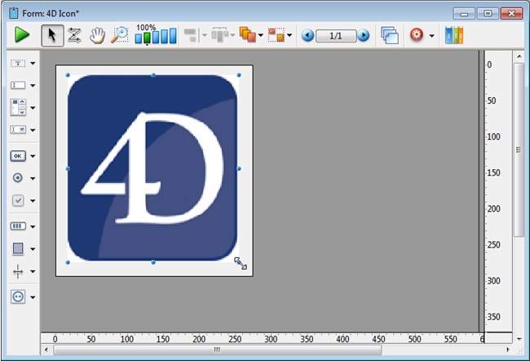This screenshot has height=361, width=530.
Task: Go to the next form page
Action: coord(364,36)
